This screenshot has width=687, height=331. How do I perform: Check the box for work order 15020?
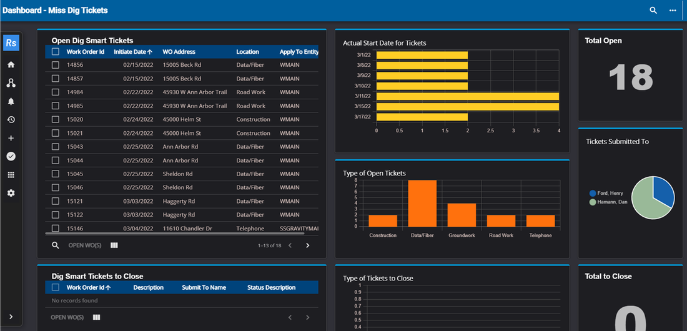click(x=56, y=119)
